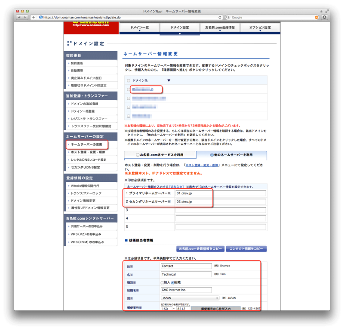
Task: Open レジストラ トランスファー link
Action: tap(89, 119)
